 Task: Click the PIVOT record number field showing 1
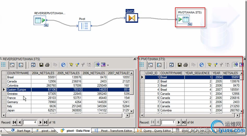168,122
